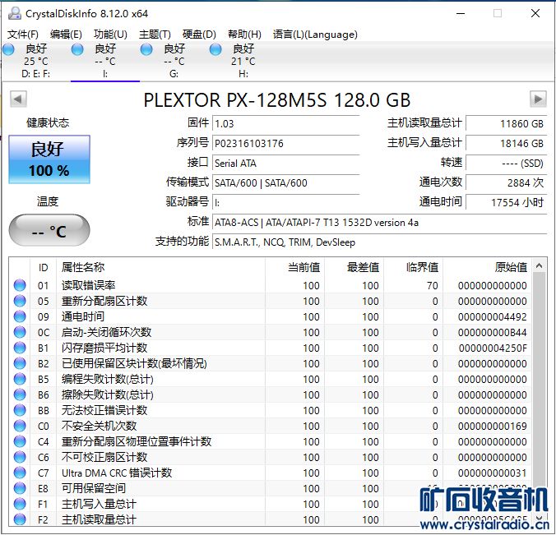Click raw value 0000004250F
556x535 pixels.
click(493, 348)
